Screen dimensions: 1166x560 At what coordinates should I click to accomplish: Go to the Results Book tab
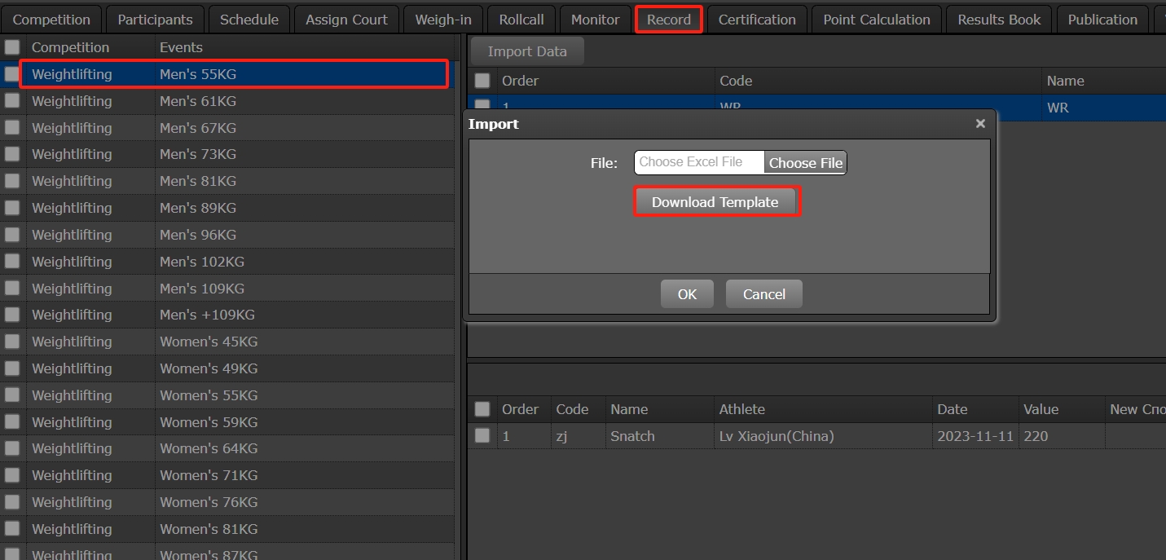[x=999, y=20]
